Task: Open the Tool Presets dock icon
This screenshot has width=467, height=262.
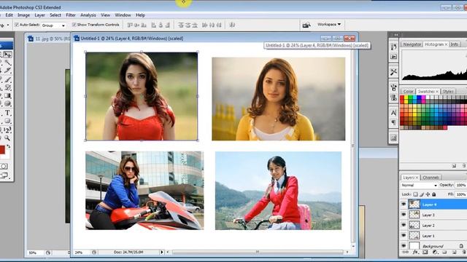Action: click(393, 71)
